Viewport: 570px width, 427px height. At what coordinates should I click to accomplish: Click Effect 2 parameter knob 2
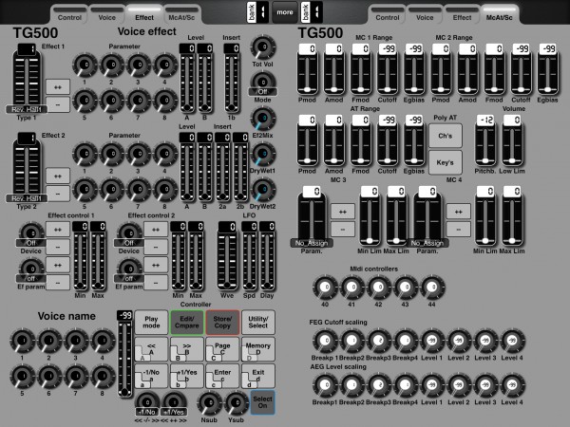coord(111,154)
